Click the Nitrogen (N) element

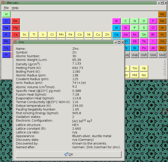pos(135,21)
